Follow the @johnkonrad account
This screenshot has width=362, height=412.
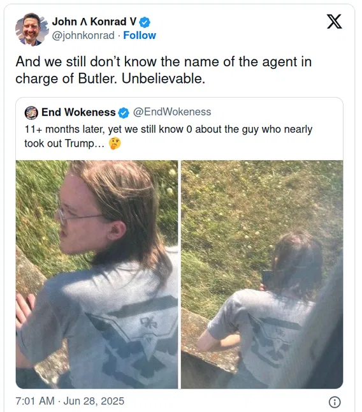pos(140,35)
